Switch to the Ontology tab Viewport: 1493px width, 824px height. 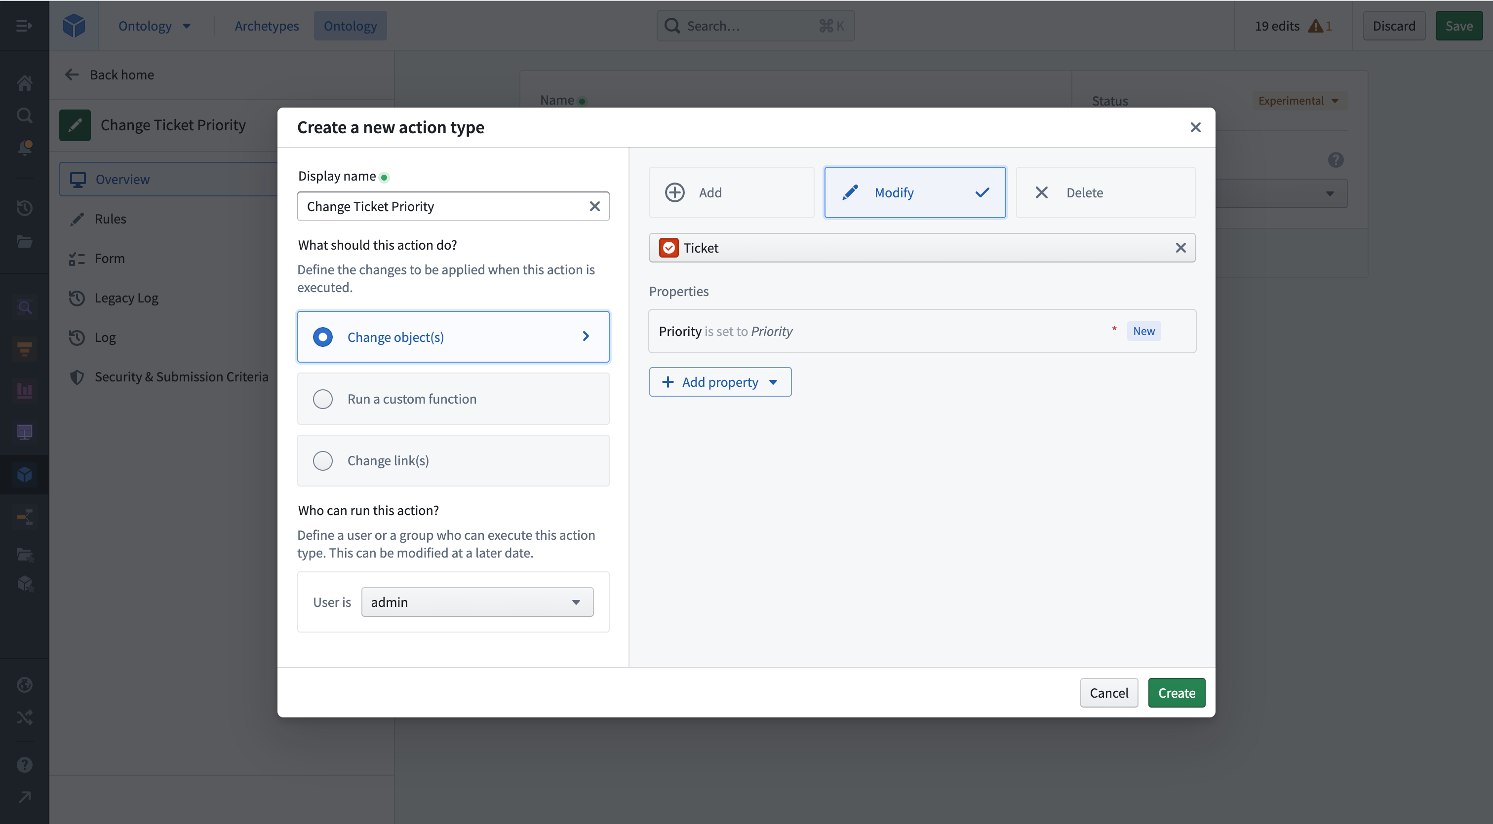(350, 25)
